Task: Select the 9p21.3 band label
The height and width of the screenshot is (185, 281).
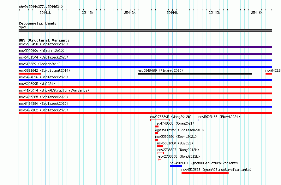Action: 25,27
